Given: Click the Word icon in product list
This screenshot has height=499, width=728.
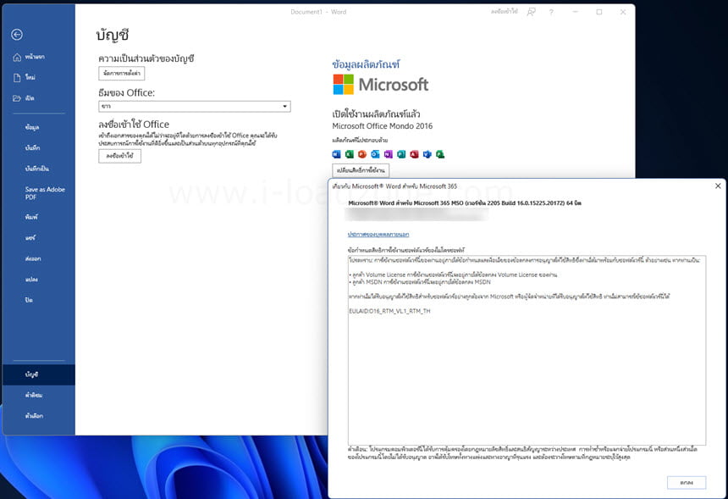Looking at the screenshot, I should [x=337, y=154].
